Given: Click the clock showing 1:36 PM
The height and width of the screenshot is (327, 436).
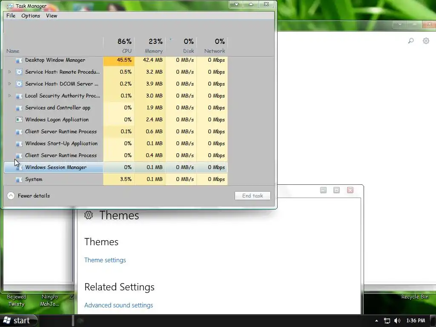Looking at the screenshot, I should 416,321.
